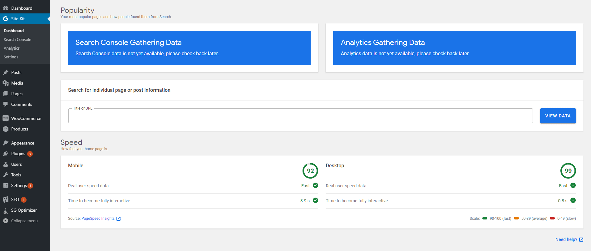Click the Site Kit Google icon
Image resolution: width=591 pixels, height=251 pixels.
point(6,19)
